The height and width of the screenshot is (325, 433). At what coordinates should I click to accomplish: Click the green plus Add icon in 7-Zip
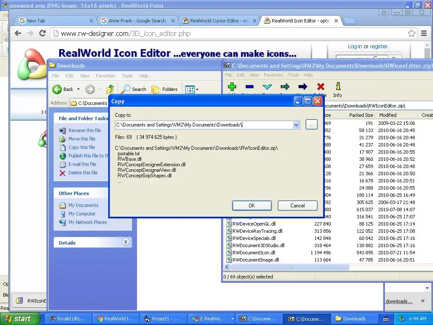(232, 87)
